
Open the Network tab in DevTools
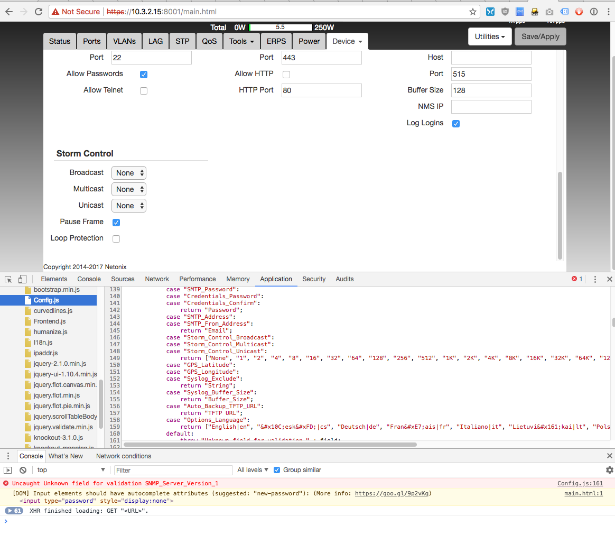tap(157, 279)
